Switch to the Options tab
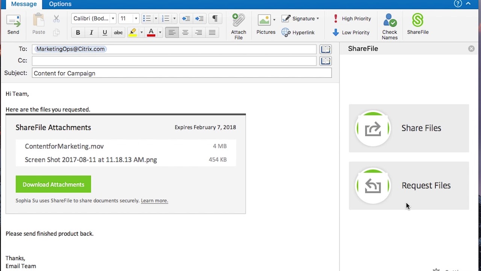The image size is (481, 271). click(60, 4)
